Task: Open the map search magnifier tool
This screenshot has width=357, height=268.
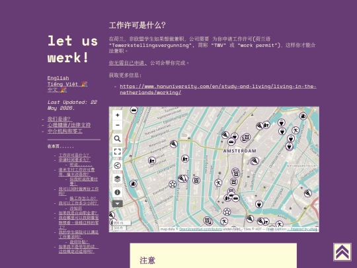Action: [117, 138]
